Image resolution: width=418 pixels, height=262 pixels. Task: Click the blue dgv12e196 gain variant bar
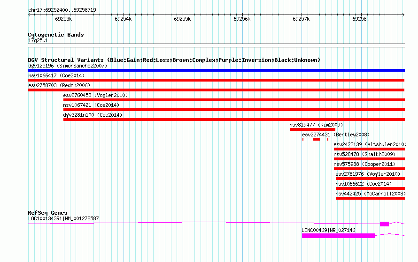click(x=216, y=70)
